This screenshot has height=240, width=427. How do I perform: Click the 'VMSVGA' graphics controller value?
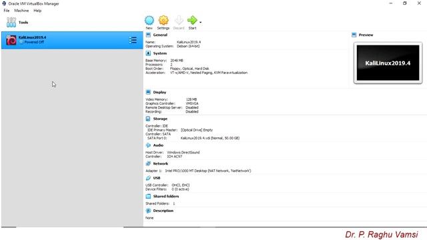coord(192,103)
